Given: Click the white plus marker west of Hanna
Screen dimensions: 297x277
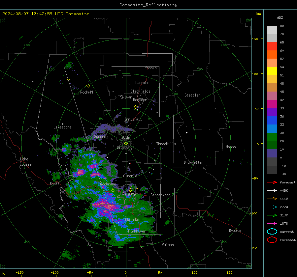Looking at the screenshot, I should 186,132.
